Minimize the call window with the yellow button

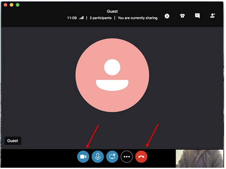[11, 5]
